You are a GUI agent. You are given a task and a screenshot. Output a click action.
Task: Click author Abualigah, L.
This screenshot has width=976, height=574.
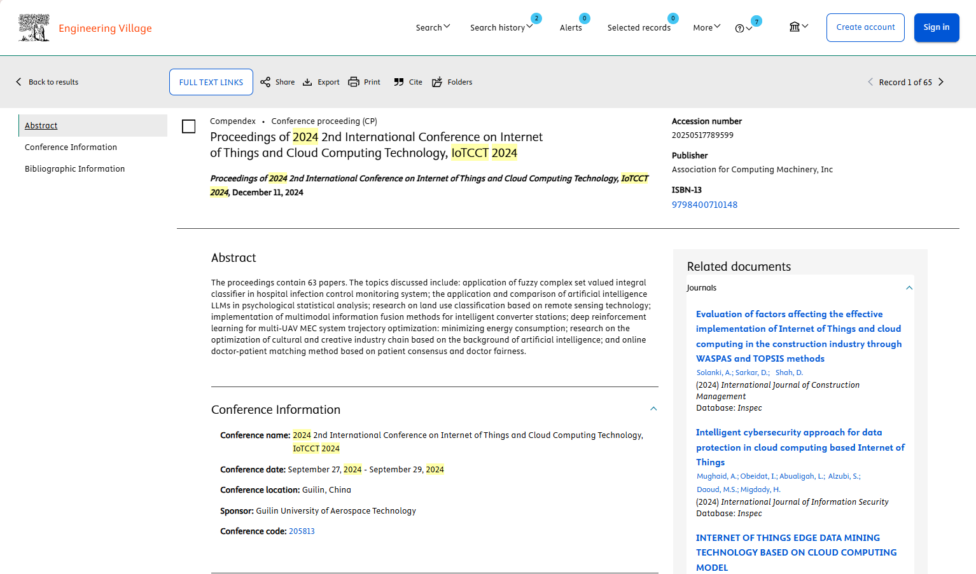tap(802, 476)
